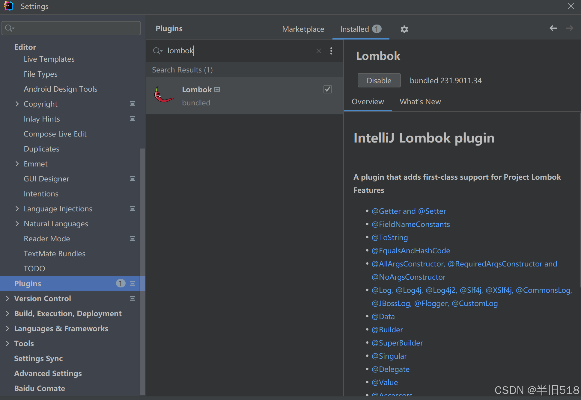Disable the Lombok plugin
581x400 pixels.
click(379, 81)
